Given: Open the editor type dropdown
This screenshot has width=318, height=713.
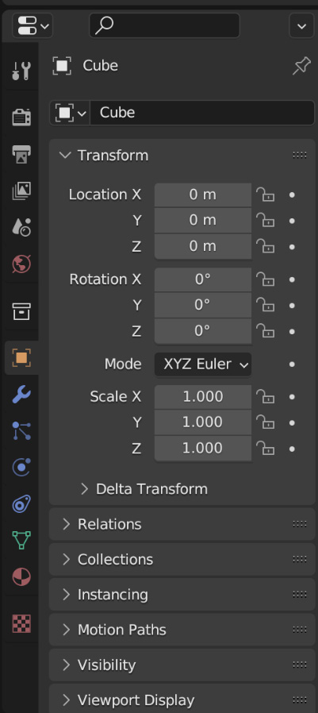Looking at the screenshot, I should tap(33, 25).
